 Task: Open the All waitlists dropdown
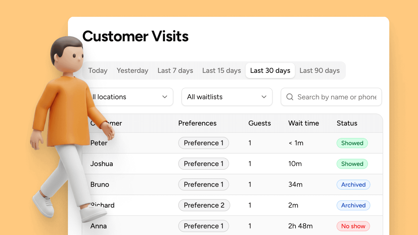point(227,97)
